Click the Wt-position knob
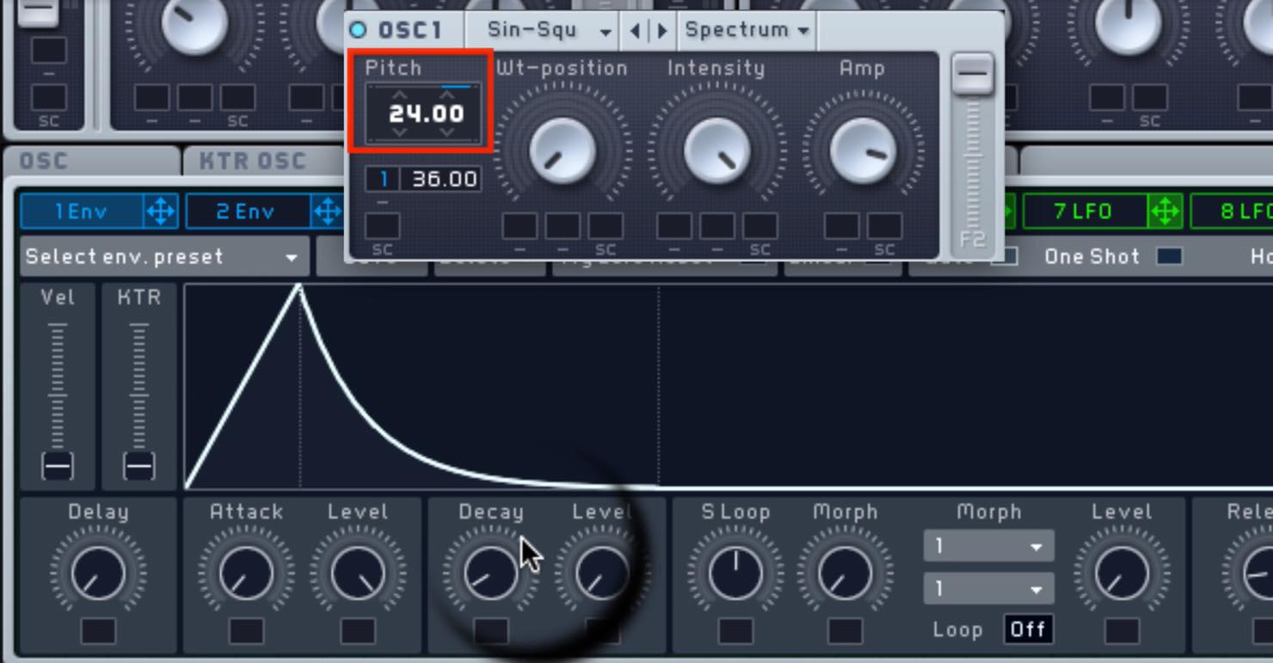Viewport: 1273px width, 663px height. pyautogui.click(x=563, y=150)
